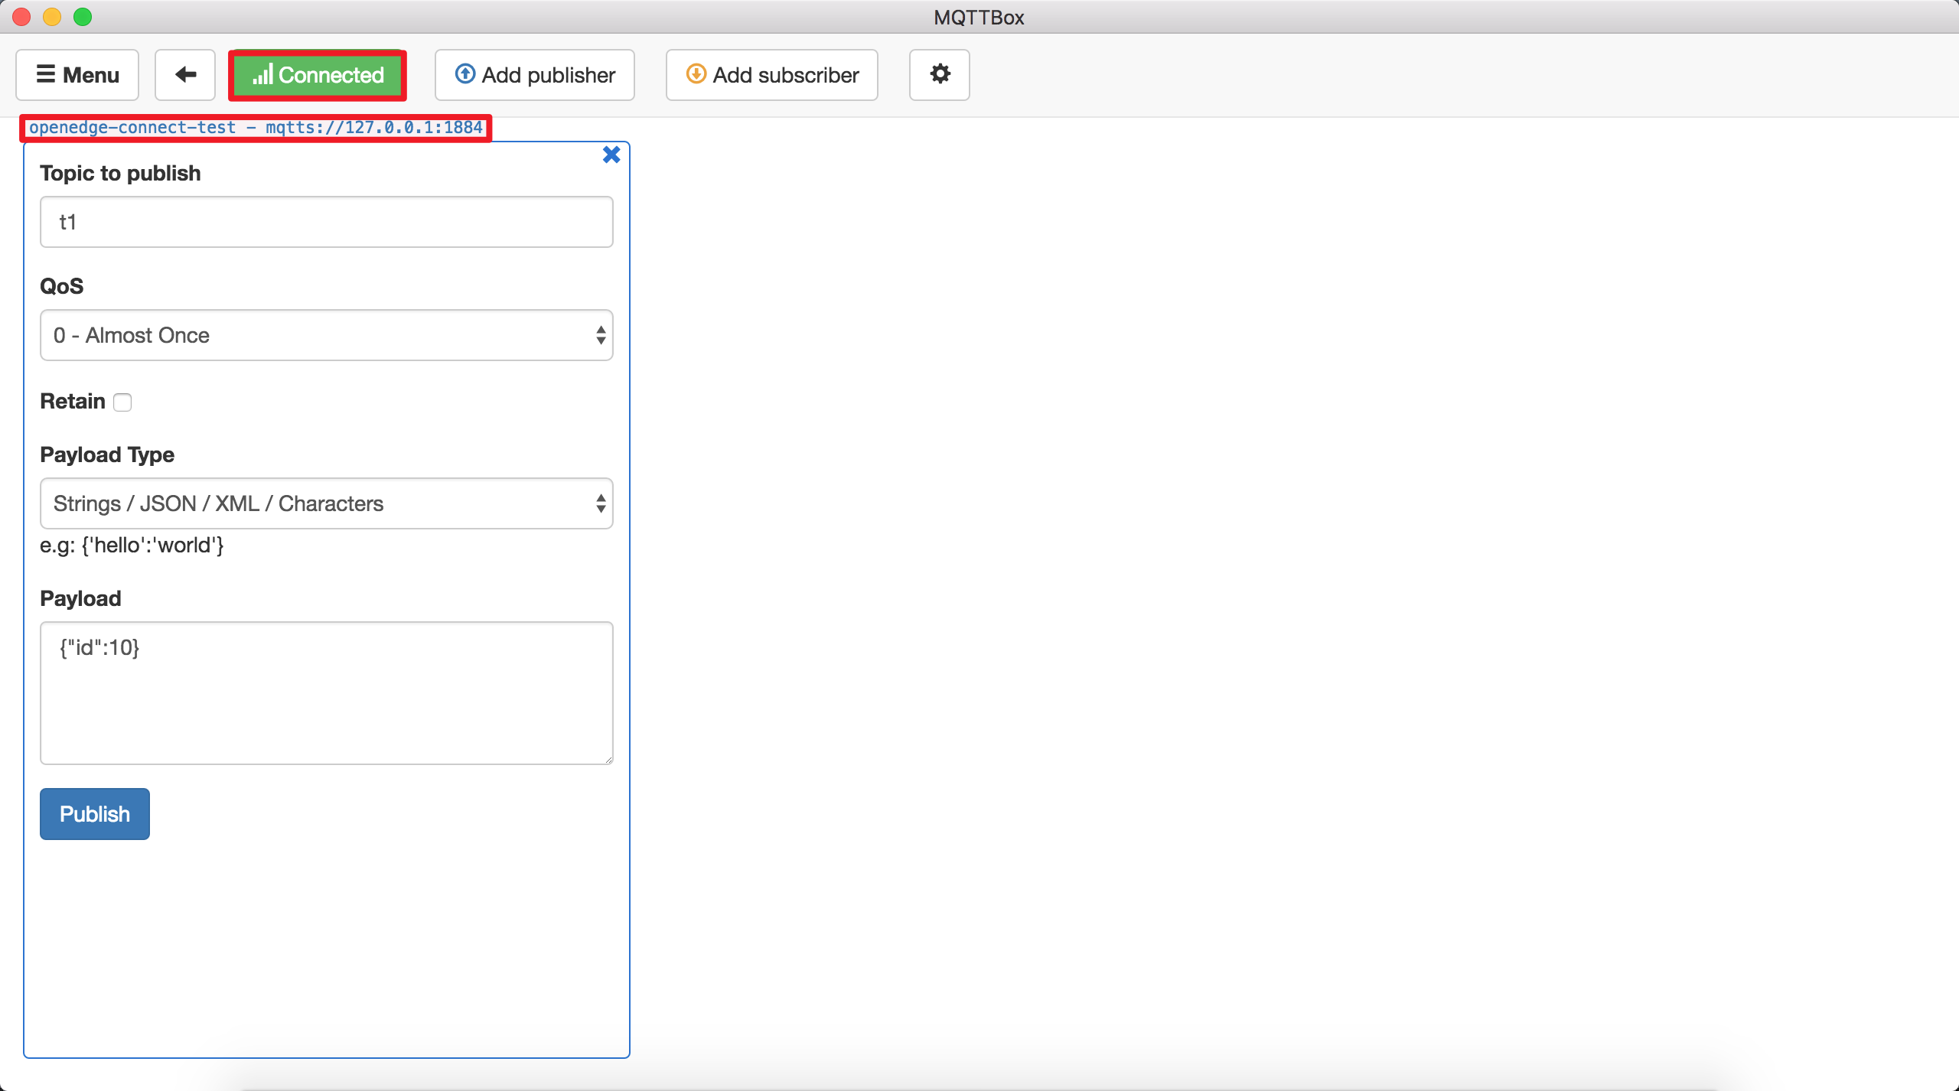
Task: Click the Publish button
Action: 94,813
